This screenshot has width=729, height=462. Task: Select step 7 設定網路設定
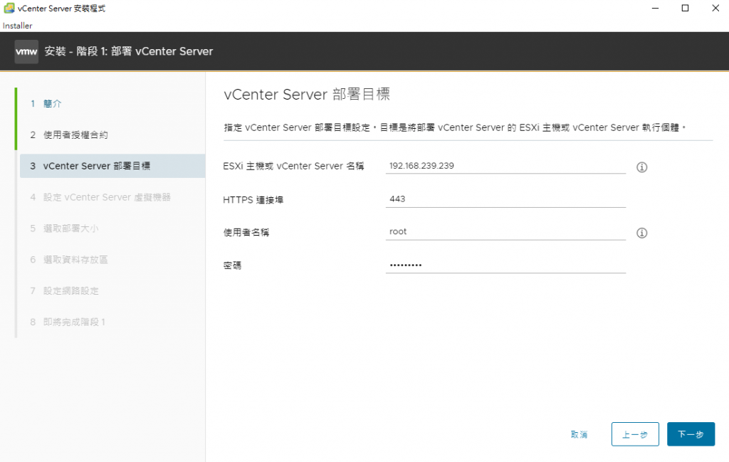tap(70, 290)
